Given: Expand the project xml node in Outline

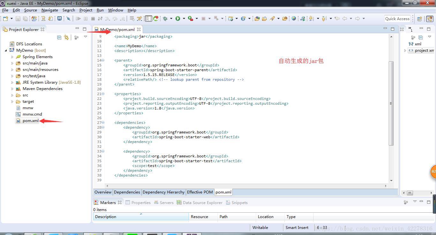Looking at the screenshot, I should click(405, 50).
